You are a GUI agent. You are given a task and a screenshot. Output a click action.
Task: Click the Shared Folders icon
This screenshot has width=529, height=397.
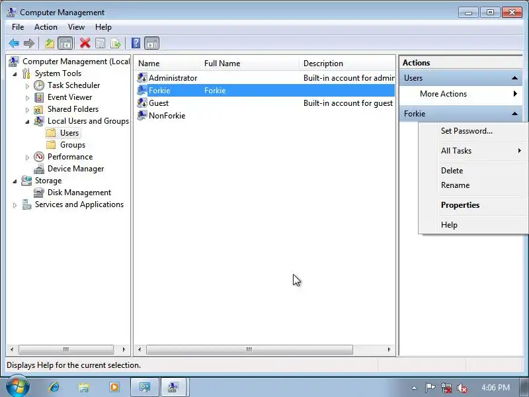point(39,109)
